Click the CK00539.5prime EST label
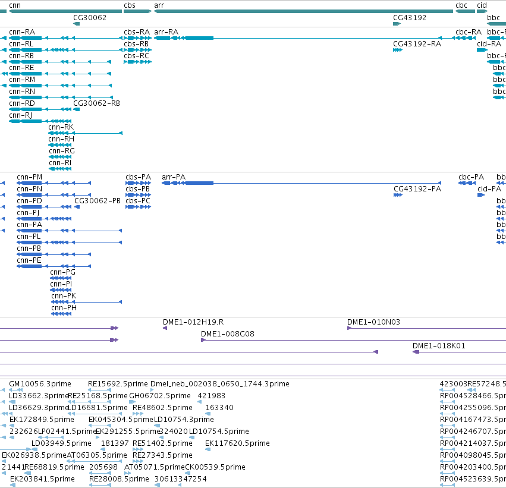The width and height of the screenshot is (506, 488). coord(215,467)
